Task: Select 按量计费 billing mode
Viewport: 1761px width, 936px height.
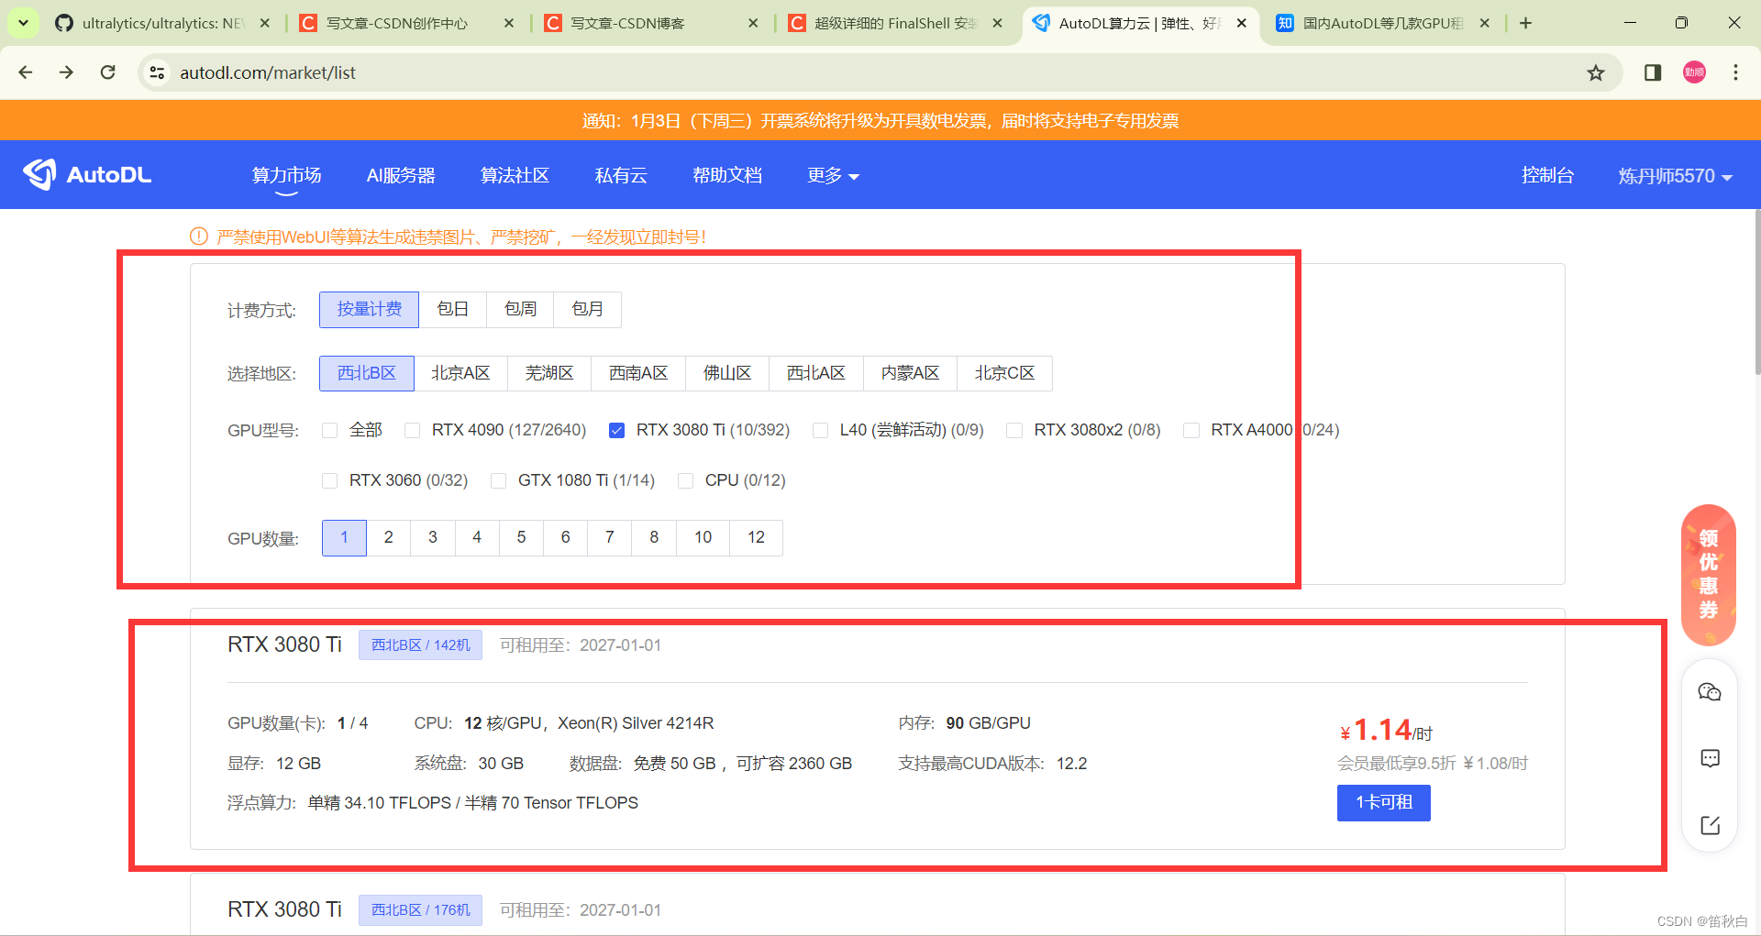Action: [x=369, y=309]
